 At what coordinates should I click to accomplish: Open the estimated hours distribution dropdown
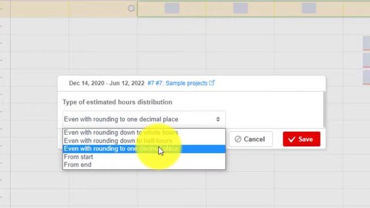point(144,120)
